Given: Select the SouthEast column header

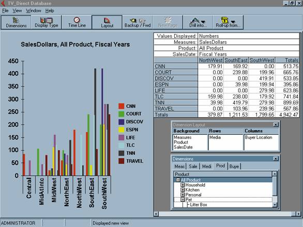Looking at the screenshot, I should pos(236,60).
